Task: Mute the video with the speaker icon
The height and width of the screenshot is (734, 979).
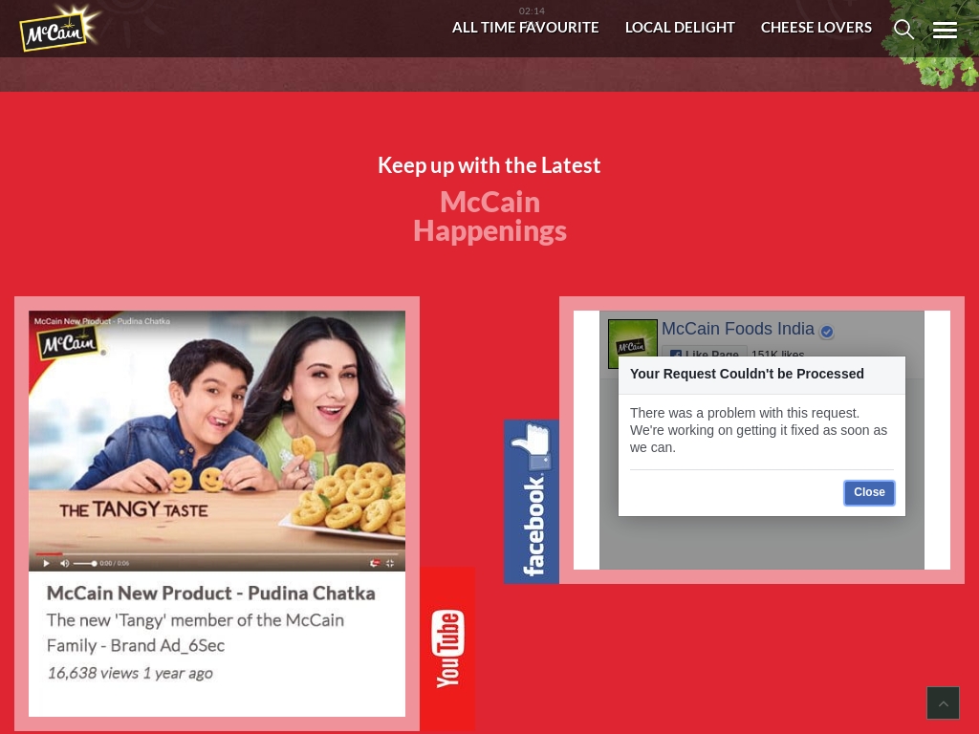Action: click(64, 563)
